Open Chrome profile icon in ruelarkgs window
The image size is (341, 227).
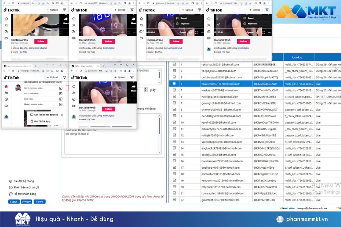pos(62,3)
